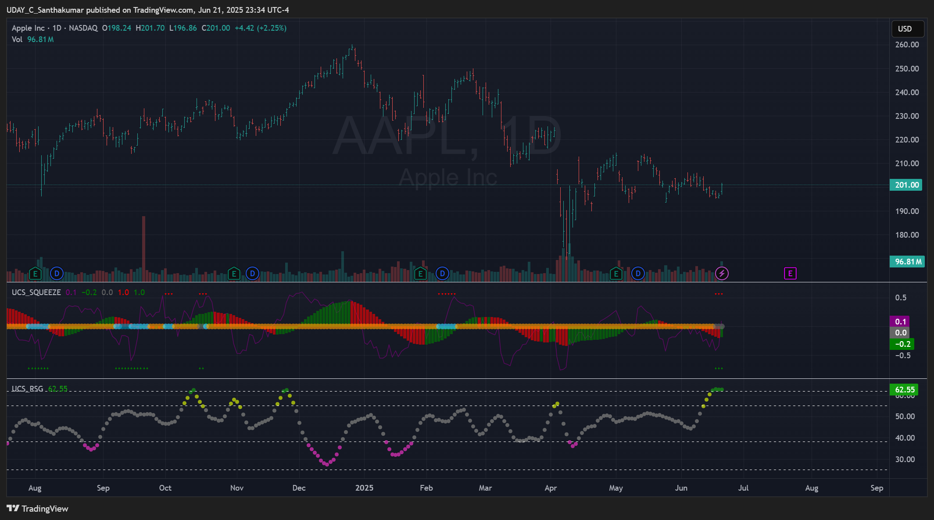Click the dividend marker in mid-May

(638, 274)
